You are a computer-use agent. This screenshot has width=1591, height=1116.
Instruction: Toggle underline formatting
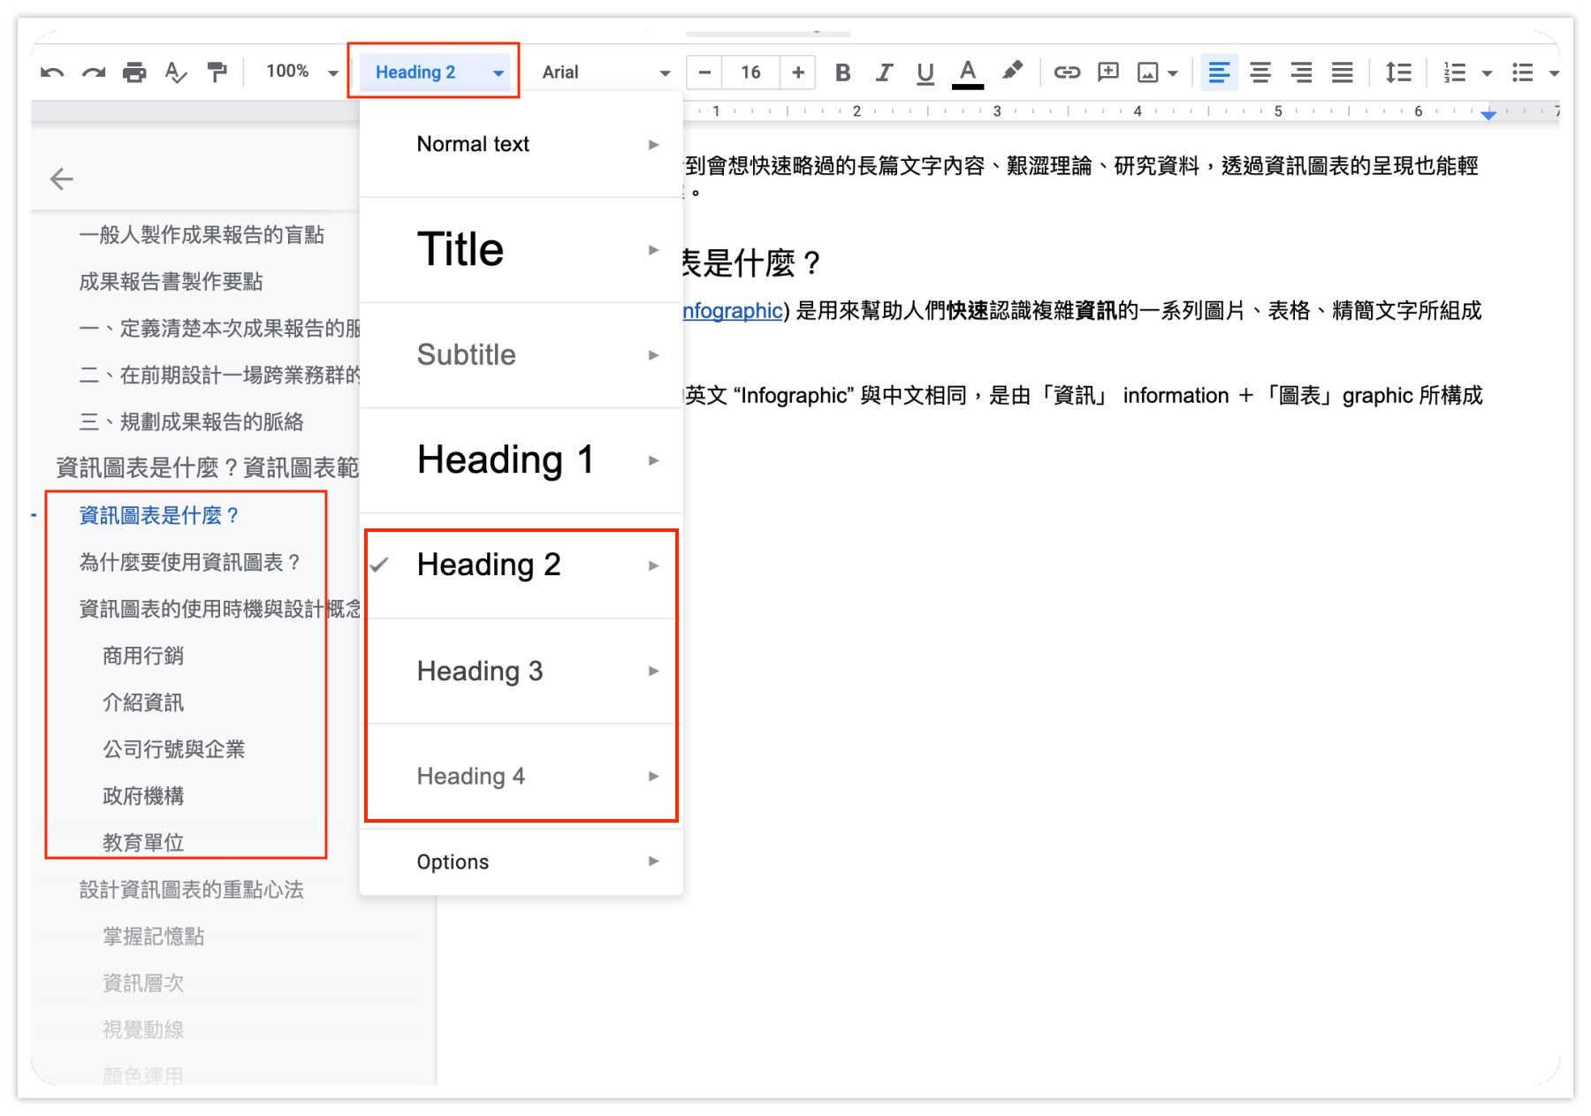(925, 72)
